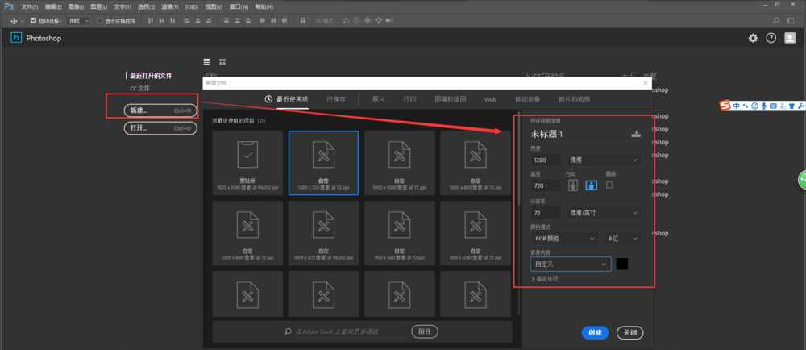The width and height of the screenshot is (806, 350).
Task: Open Photoshop settings gear icon
Action: pos(753,38)
